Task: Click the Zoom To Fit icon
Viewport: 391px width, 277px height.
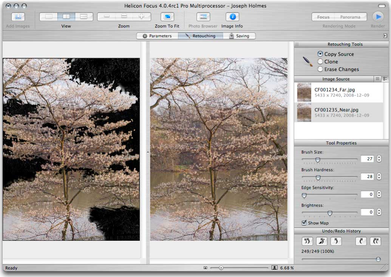Action: tap(167, 17)
